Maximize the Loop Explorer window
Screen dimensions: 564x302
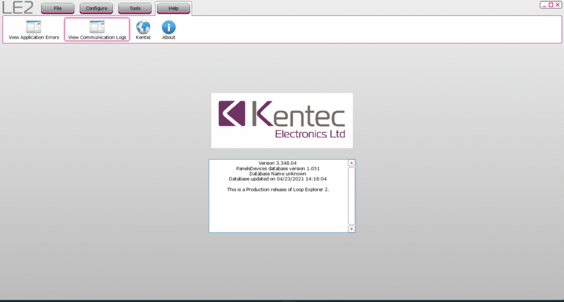[551, 4]
